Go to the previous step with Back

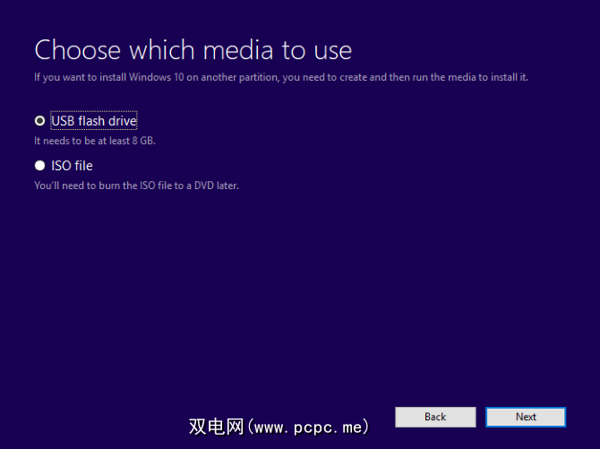pos(435,417)
